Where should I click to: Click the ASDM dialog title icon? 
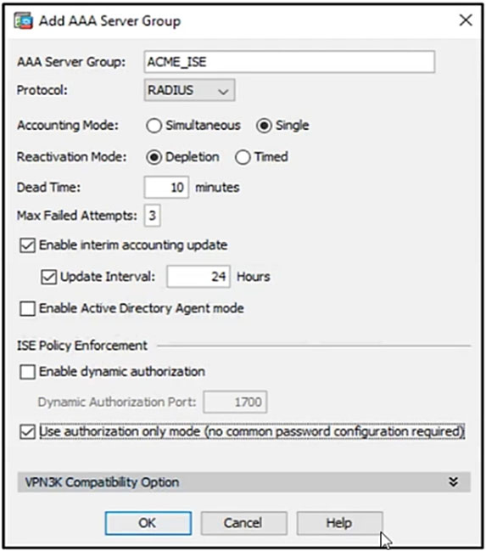(23, 21)
